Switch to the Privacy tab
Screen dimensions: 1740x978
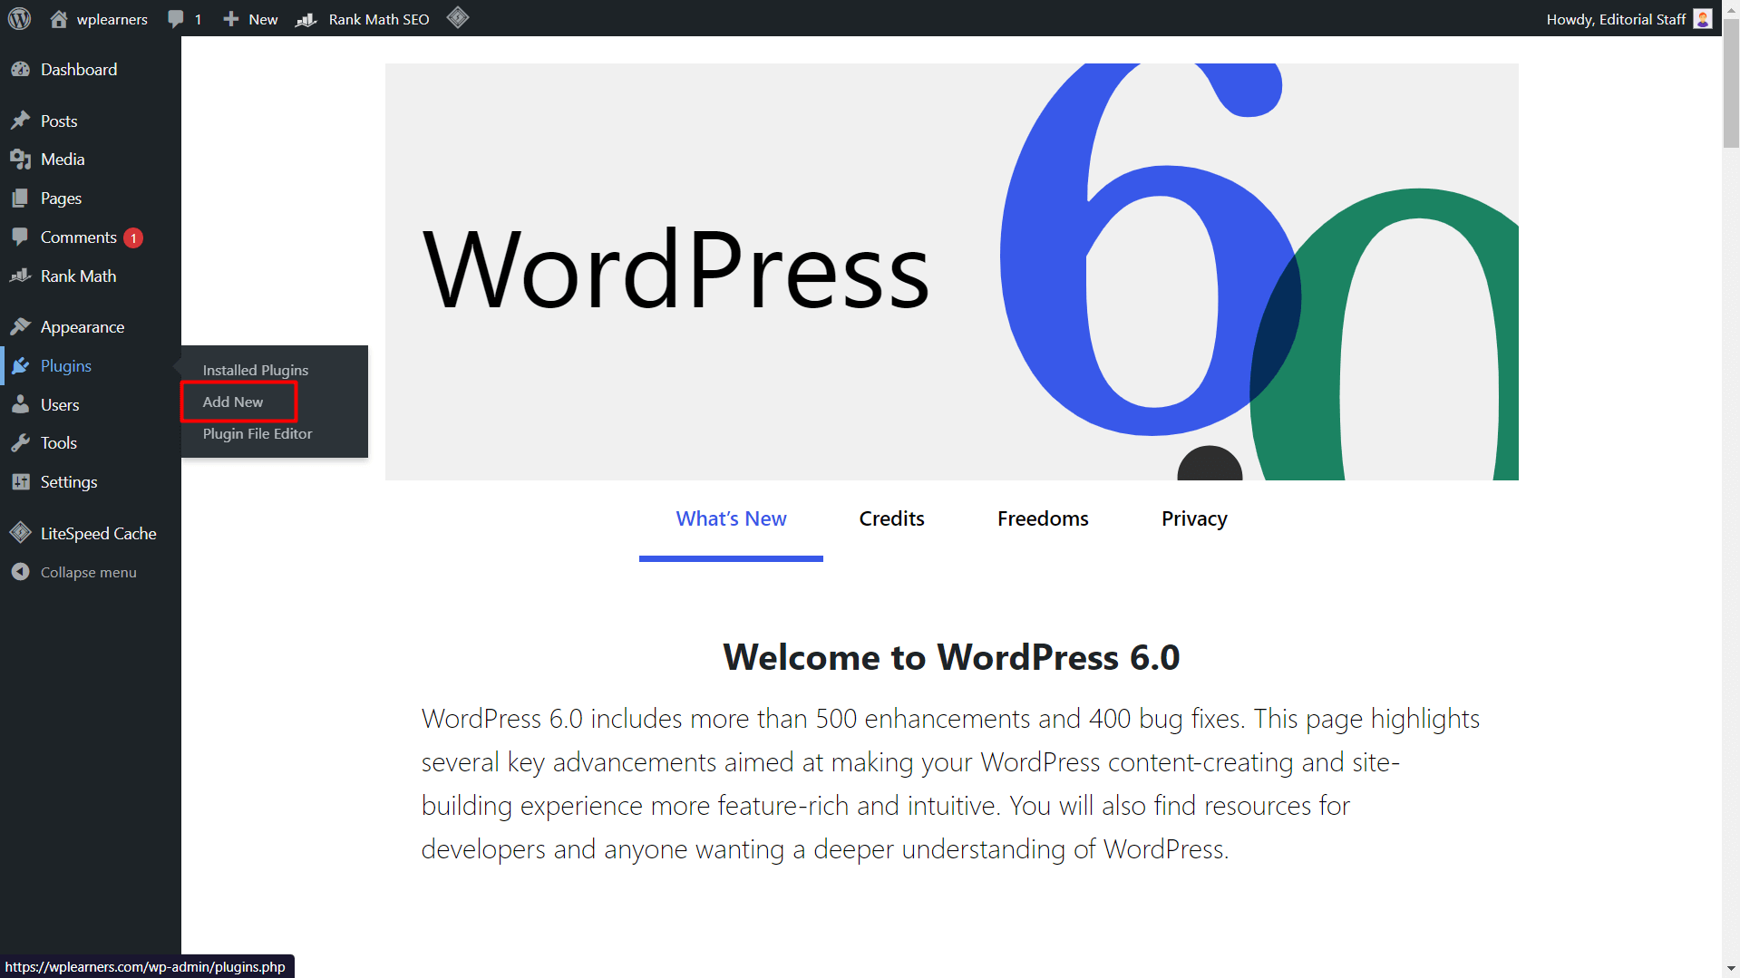click(1194, 518)
